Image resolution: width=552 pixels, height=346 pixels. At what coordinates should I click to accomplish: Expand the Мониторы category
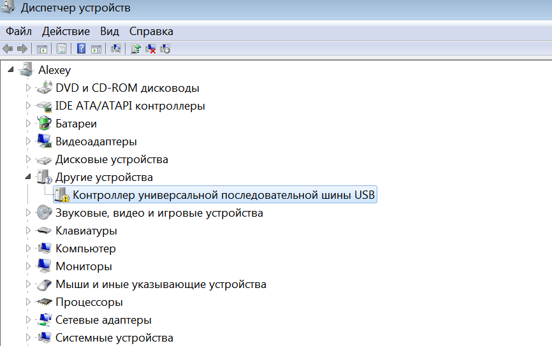tap(28, 266)
